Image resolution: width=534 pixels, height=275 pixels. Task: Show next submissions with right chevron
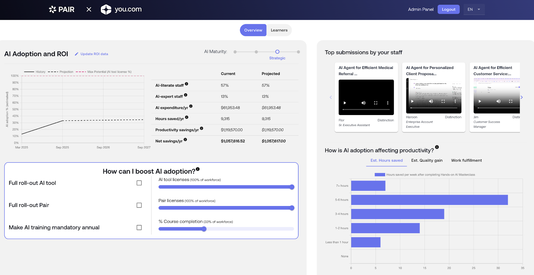coord(522,97)
